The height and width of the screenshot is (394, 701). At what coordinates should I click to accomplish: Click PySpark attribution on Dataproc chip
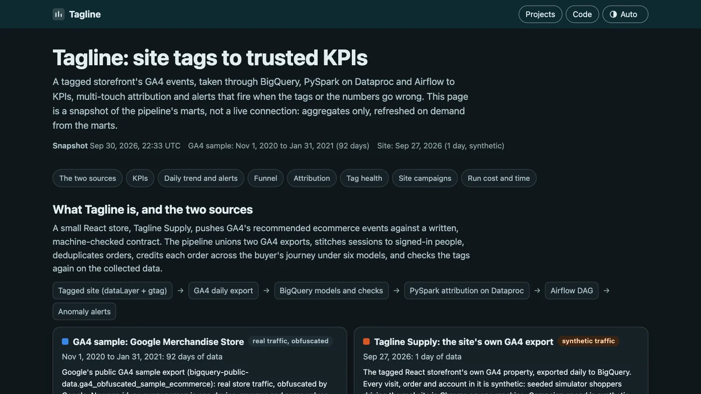[467, 291]
